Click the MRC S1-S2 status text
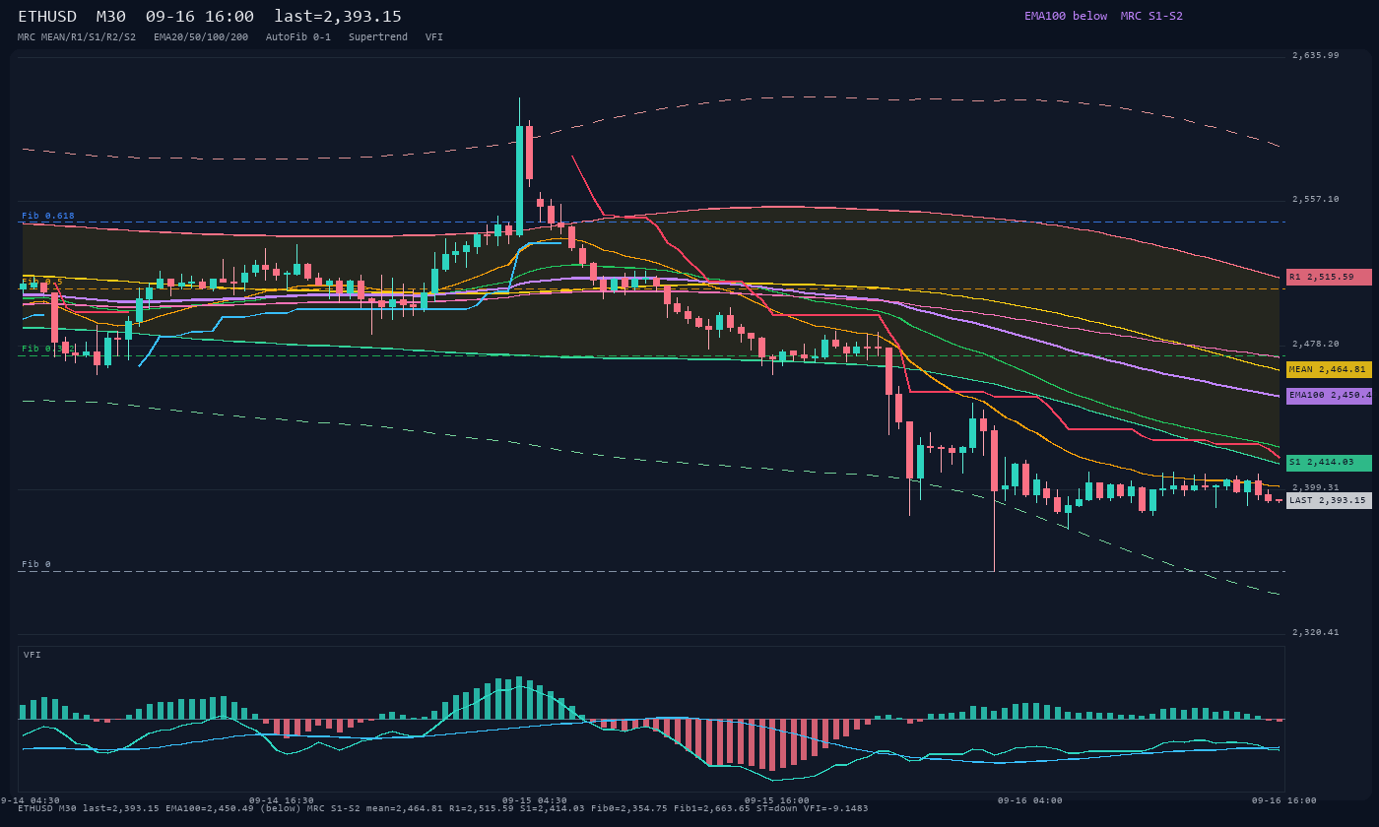 click(x=1151, y=16)
